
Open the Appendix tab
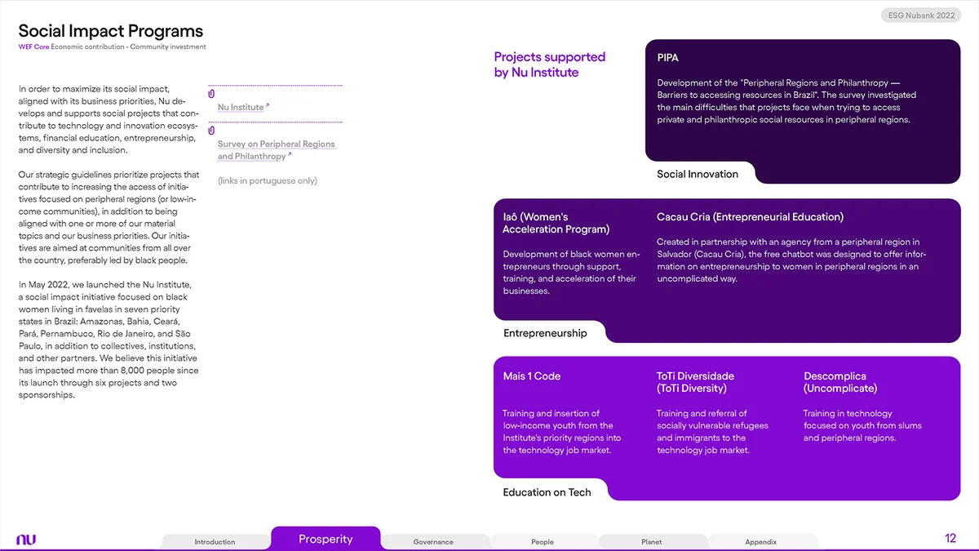click(x=760, y=541)
